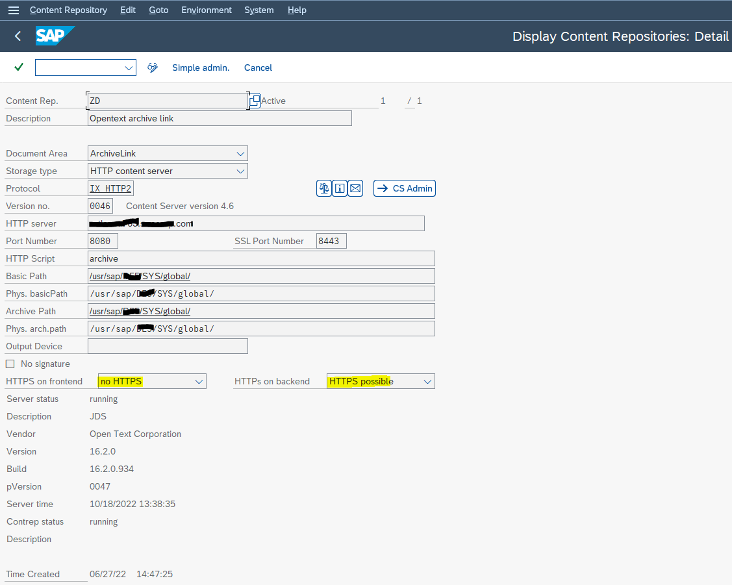This screenshot has width=732, height=585.
Task: Click the Description field Opentext archive link
Action: pyautogui.click(x=220, y=118)
